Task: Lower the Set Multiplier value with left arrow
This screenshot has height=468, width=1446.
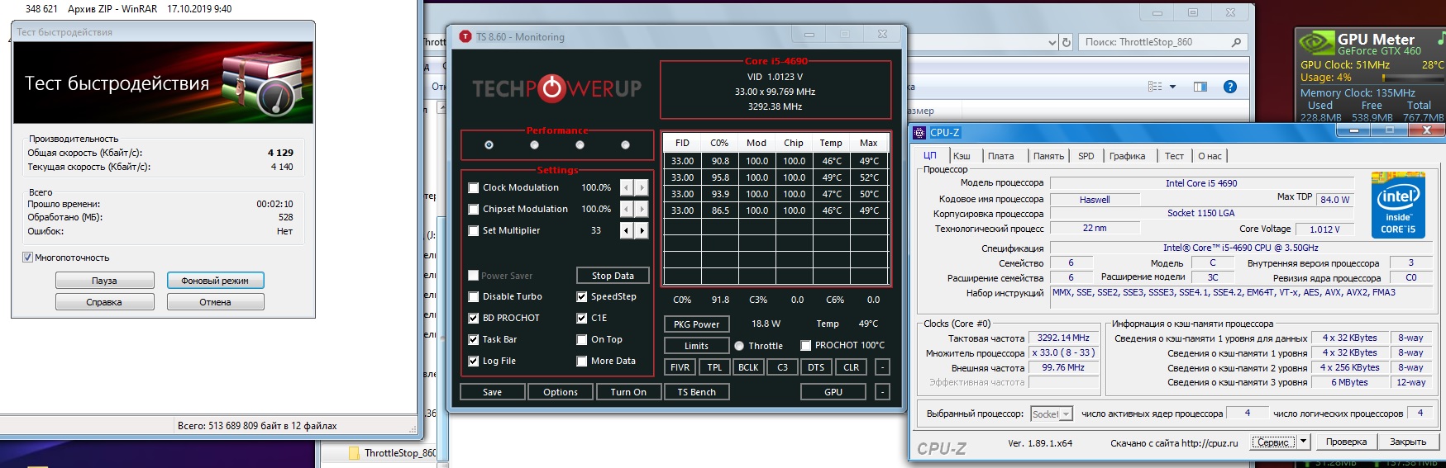Action: tap(627, 230)
